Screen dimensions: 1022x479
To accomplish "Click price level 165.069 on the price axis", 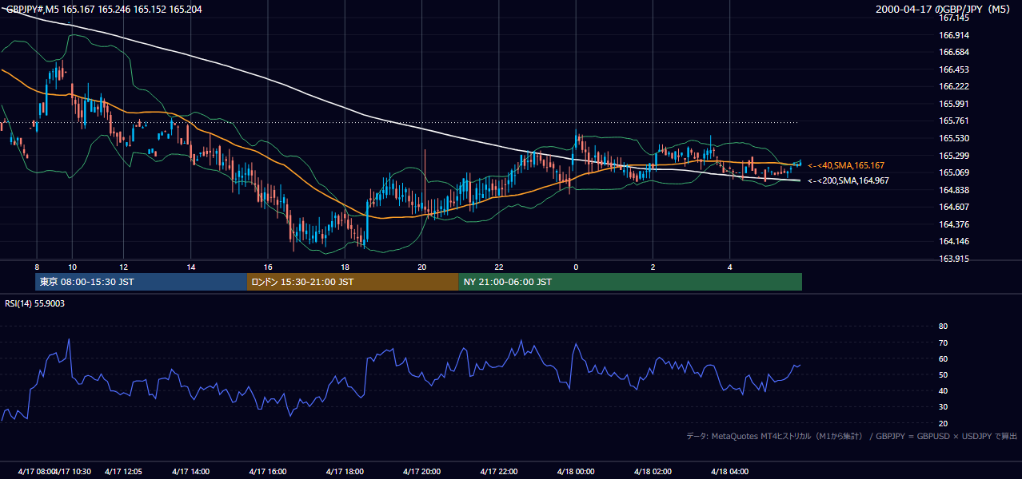I will point(954,172).
